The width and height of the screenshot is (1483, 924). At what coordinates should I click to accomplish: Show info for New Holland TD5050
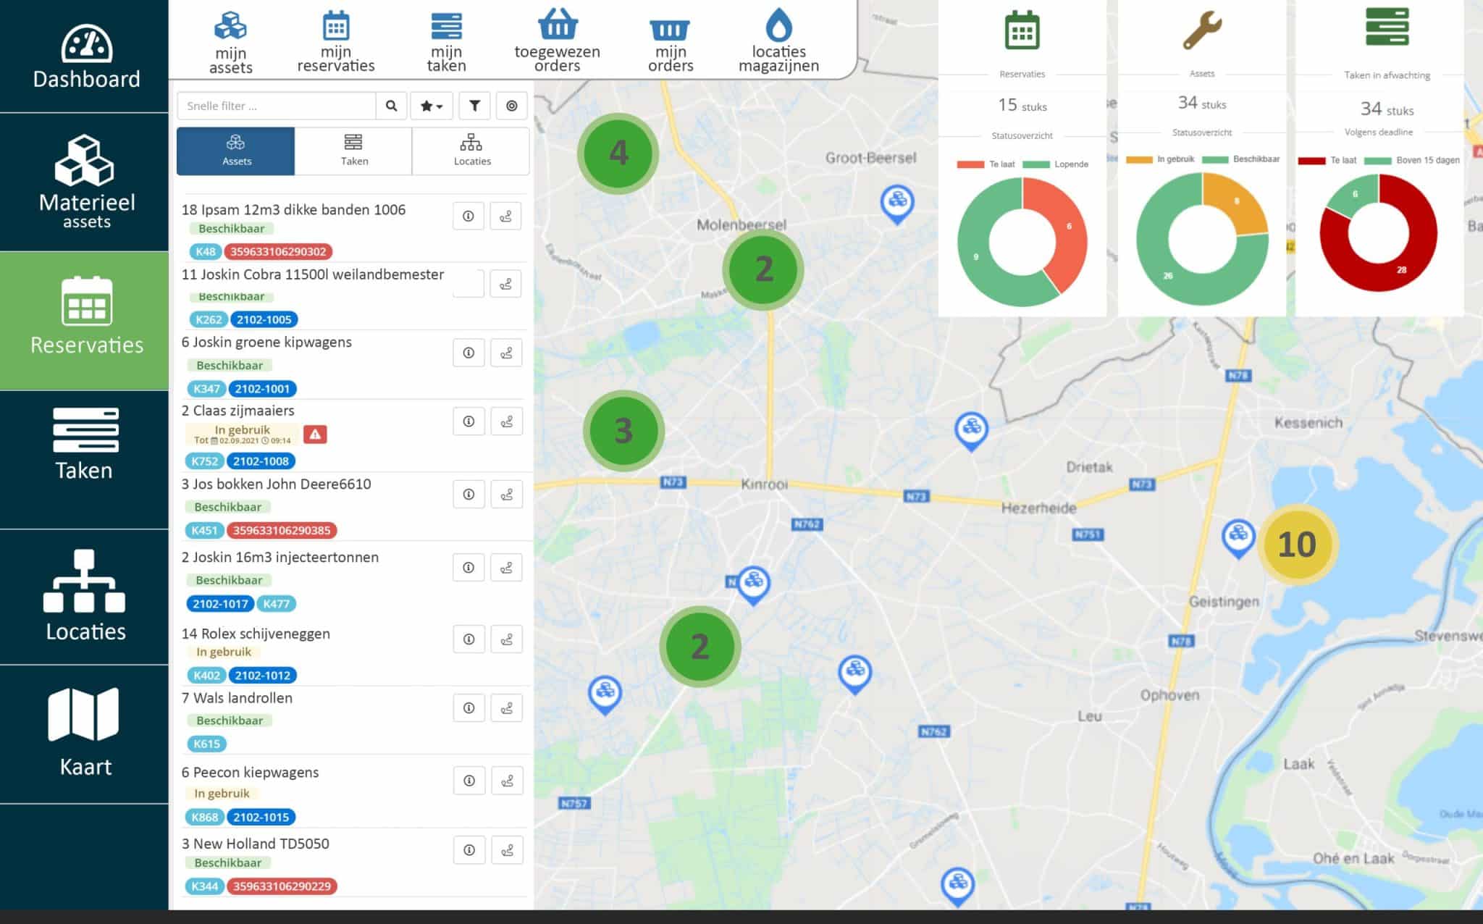point(469,850)
